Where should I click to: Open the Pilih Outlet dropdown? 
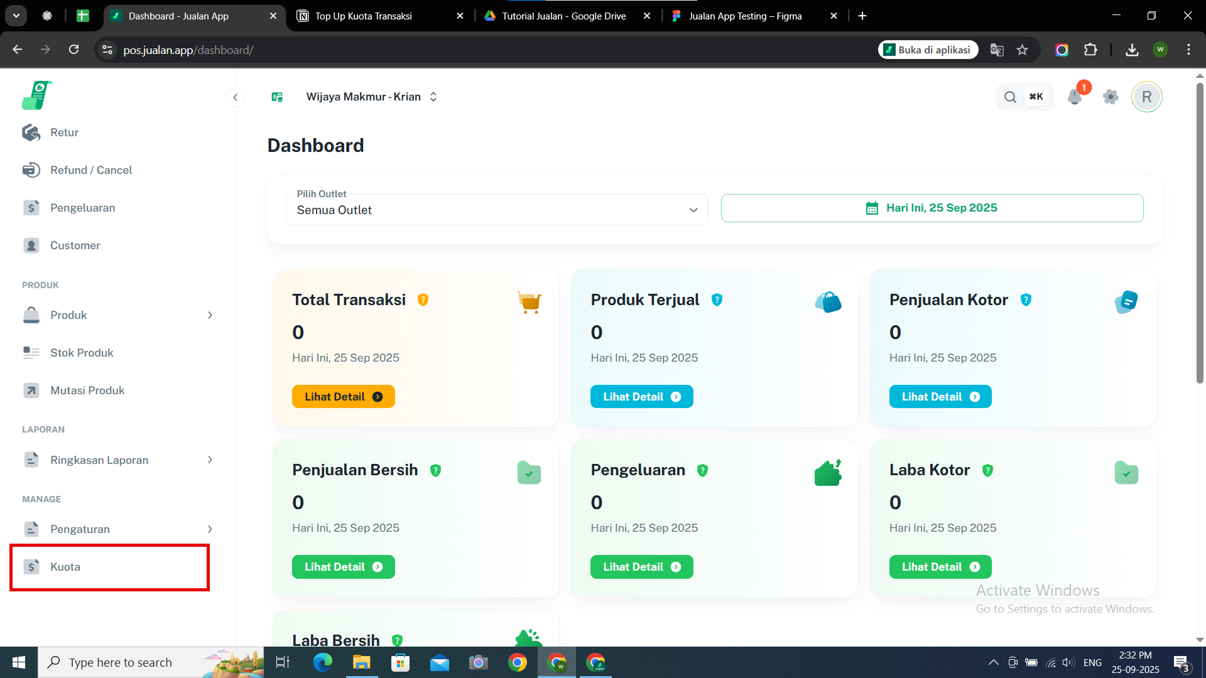(496, 210)
